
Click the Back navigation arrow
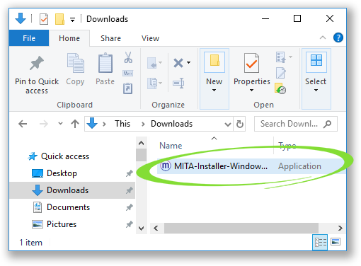pos(23,124)
